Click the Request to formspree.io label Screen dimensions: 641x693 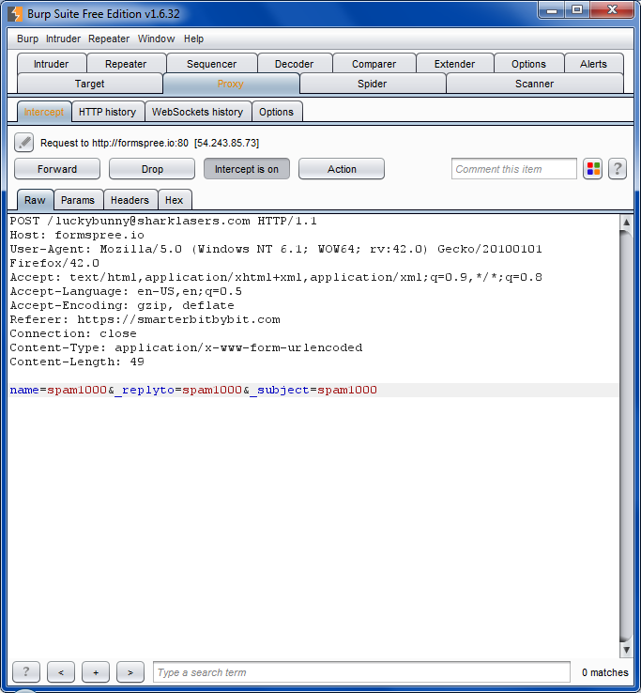pos(150,143)
